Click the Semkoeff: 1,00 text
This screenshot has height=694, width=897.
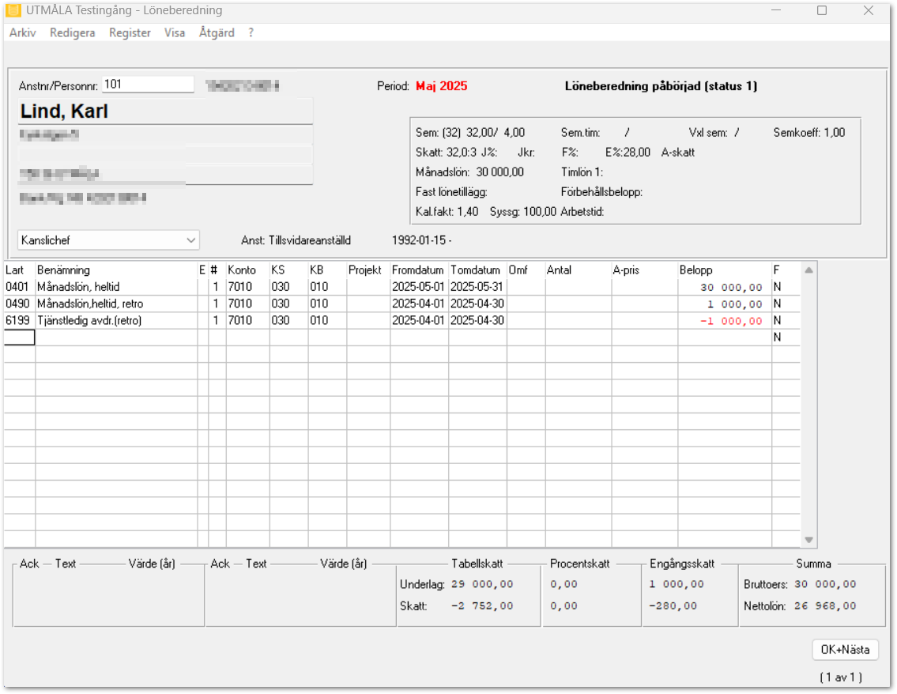[x=809, y=133]
